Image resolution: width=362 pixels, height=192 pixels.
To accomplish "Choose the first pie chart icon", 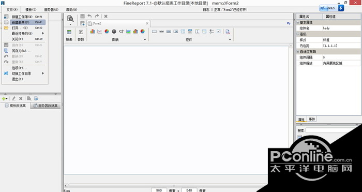I will click(x=107, y=32).
